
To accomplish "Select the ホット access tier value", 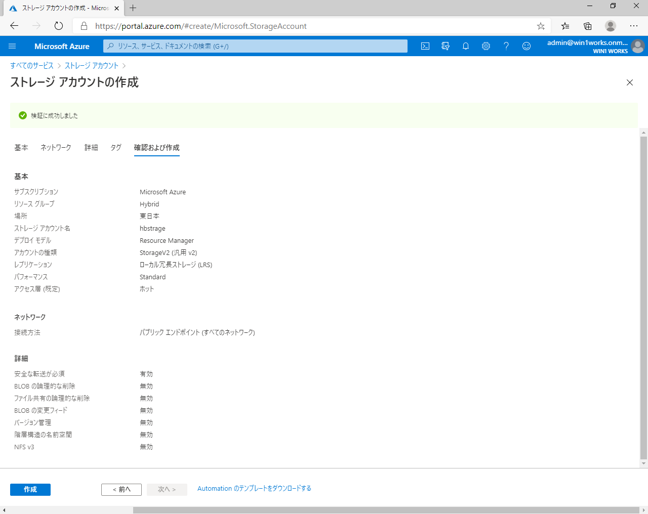I will (x=147, y=289).
